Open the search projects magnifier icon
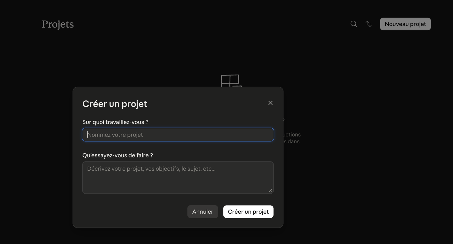Image resolution: width=453 pixels, height=244 pixels. (354, 24)
